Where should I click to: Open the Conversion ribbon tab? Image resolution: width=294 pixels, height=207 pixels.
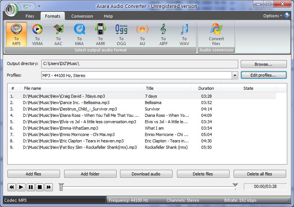pyautogui.click(x=82, y=16)
